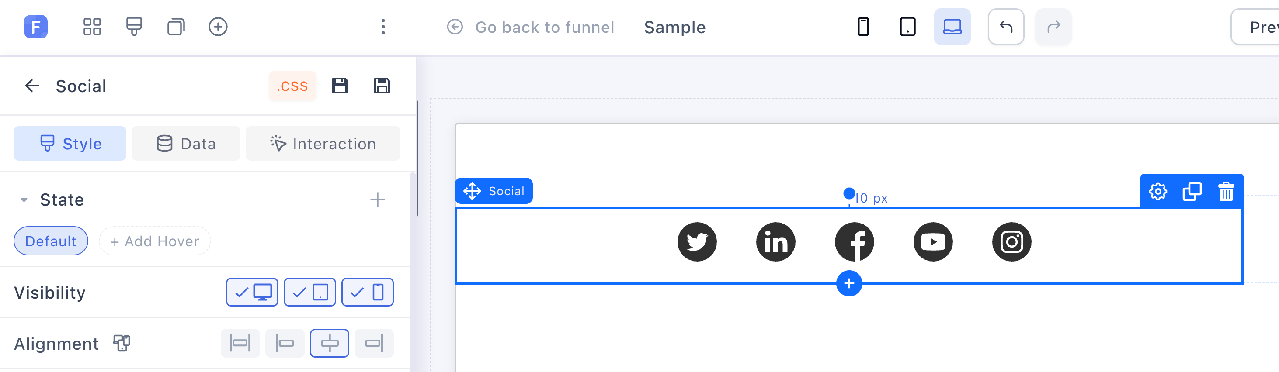Toggle desktop visibility checkbox

(252, 292)
